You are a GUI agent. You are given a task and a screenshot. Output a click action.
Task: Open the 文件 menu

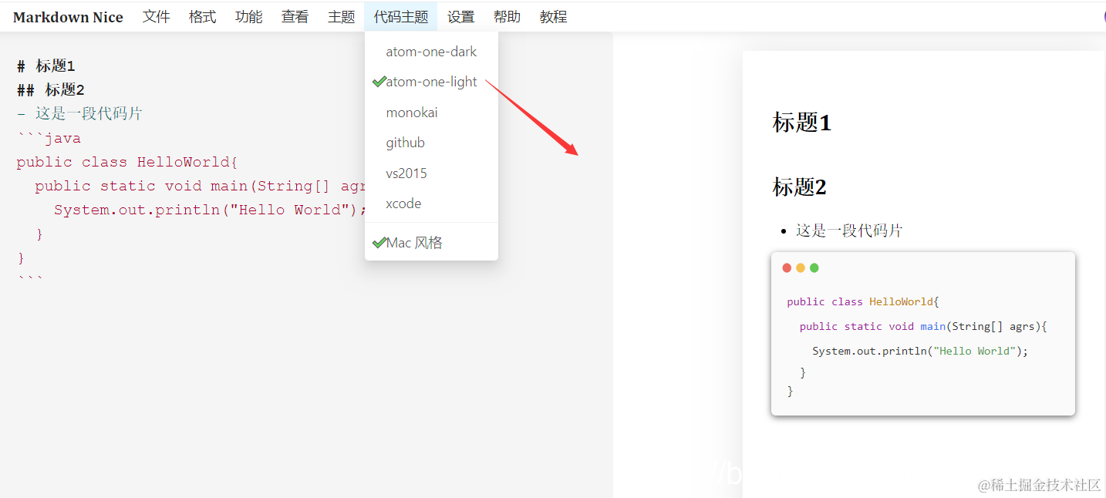coord(156,16)
